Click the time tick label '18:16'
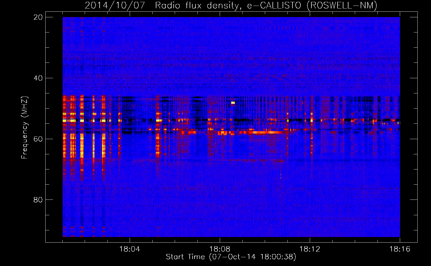The height and width of the screenshot is (266, 431). [x=400, y=249]
